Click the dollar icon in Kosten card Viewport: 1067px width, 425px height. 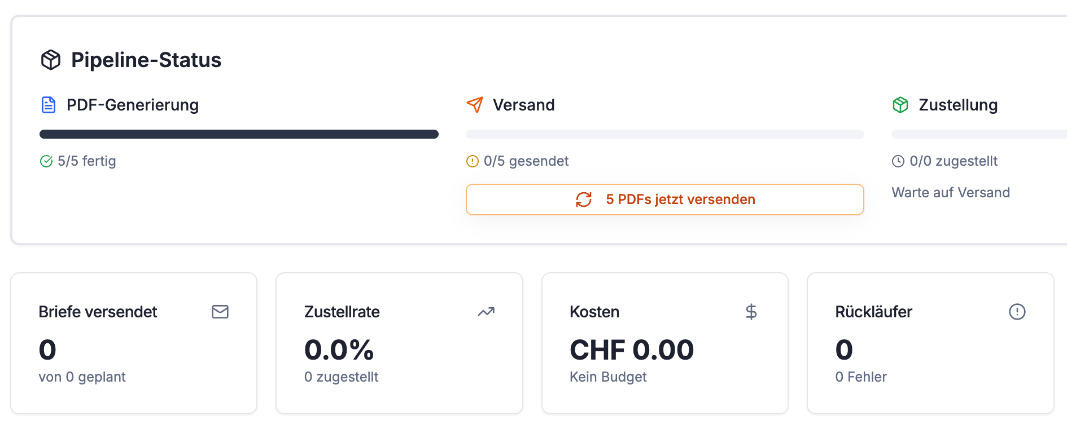[751, 312]
